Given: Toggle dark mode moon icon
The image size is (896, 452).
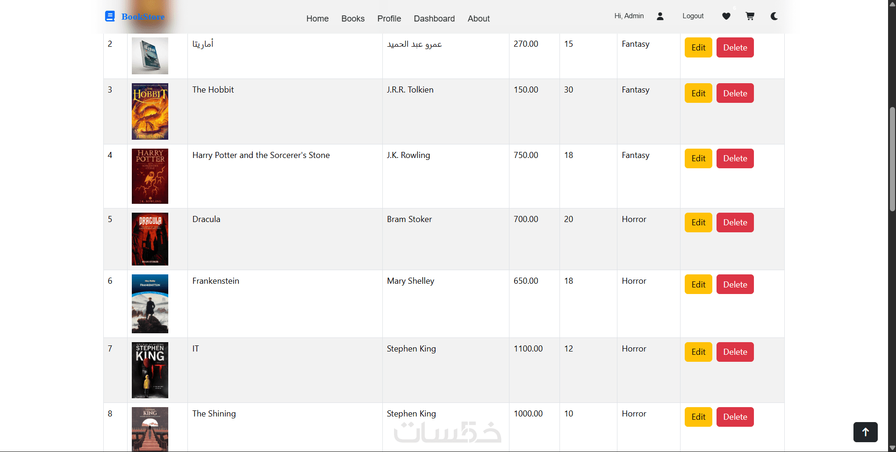Looking at the screenshot, I should click(774, 16).
